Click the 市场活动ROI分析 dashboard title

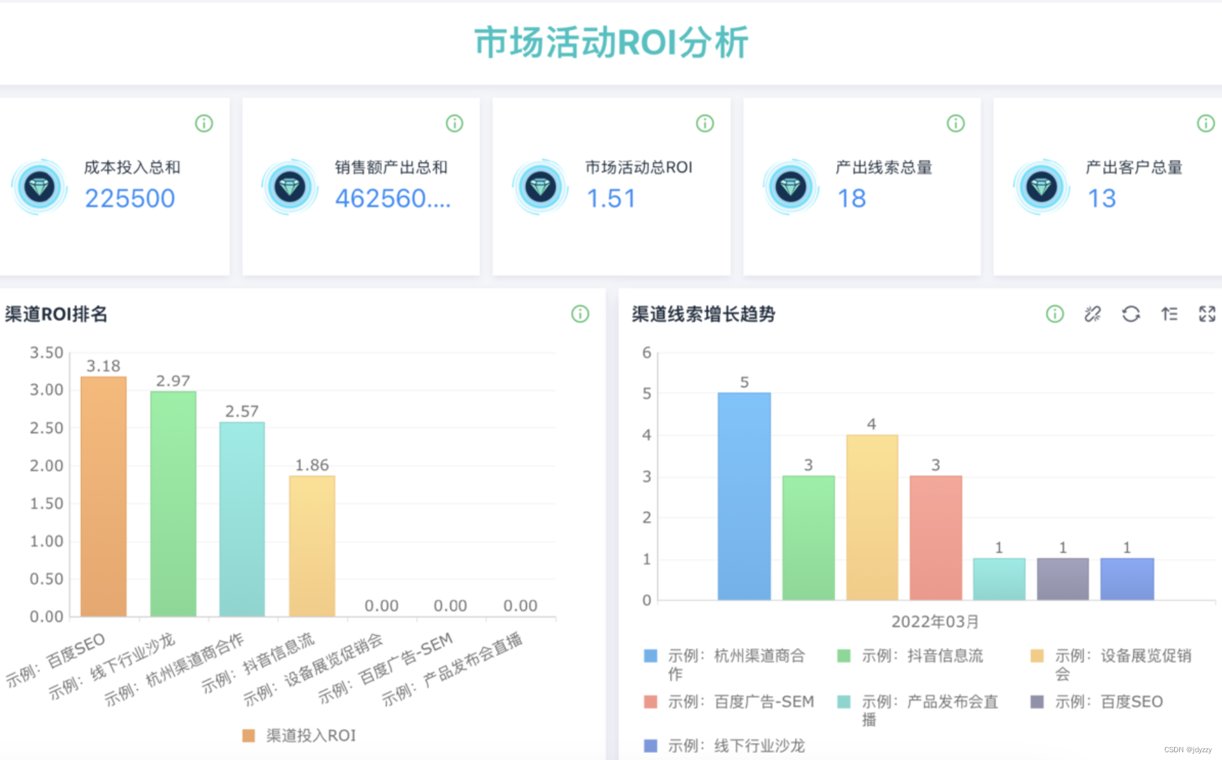tap(612, 43)
